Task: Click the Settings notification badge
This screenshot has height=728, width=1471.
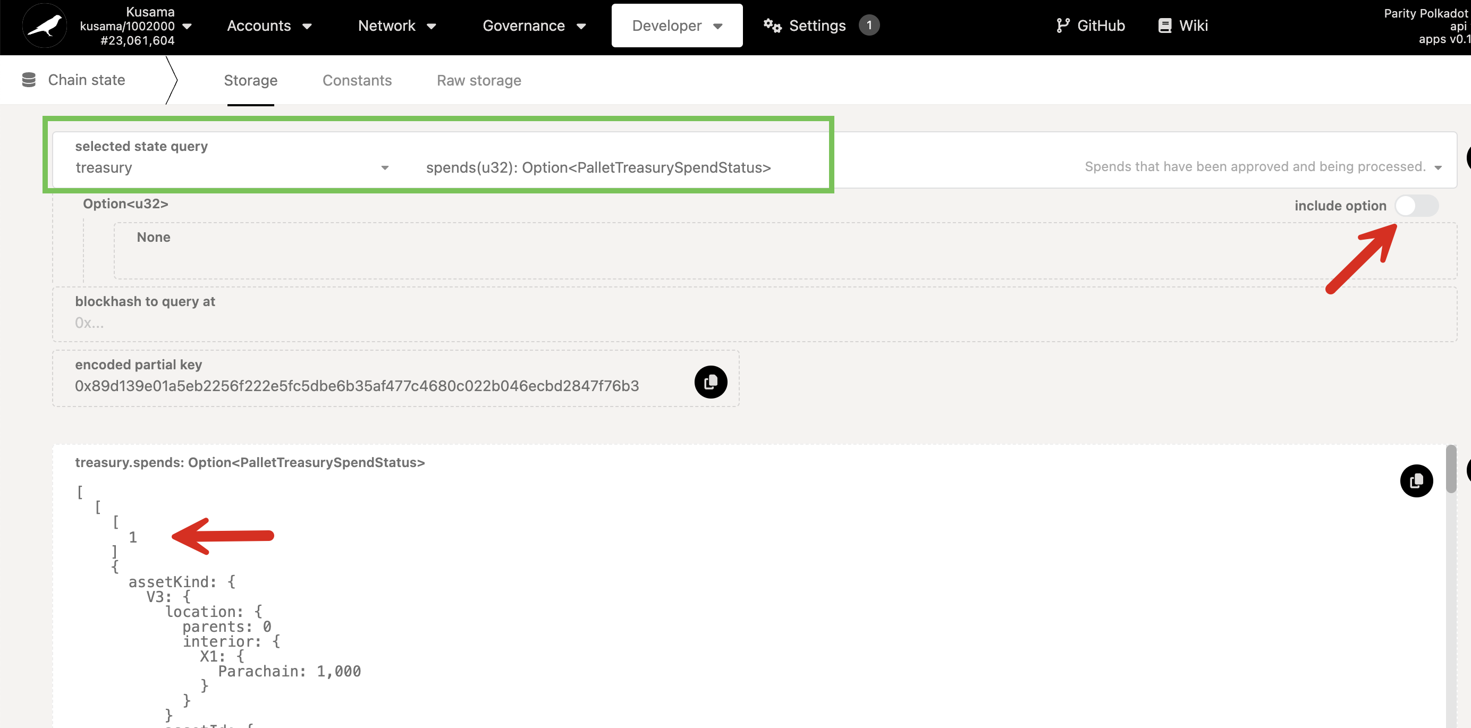Action: click(x=868, y=26)
